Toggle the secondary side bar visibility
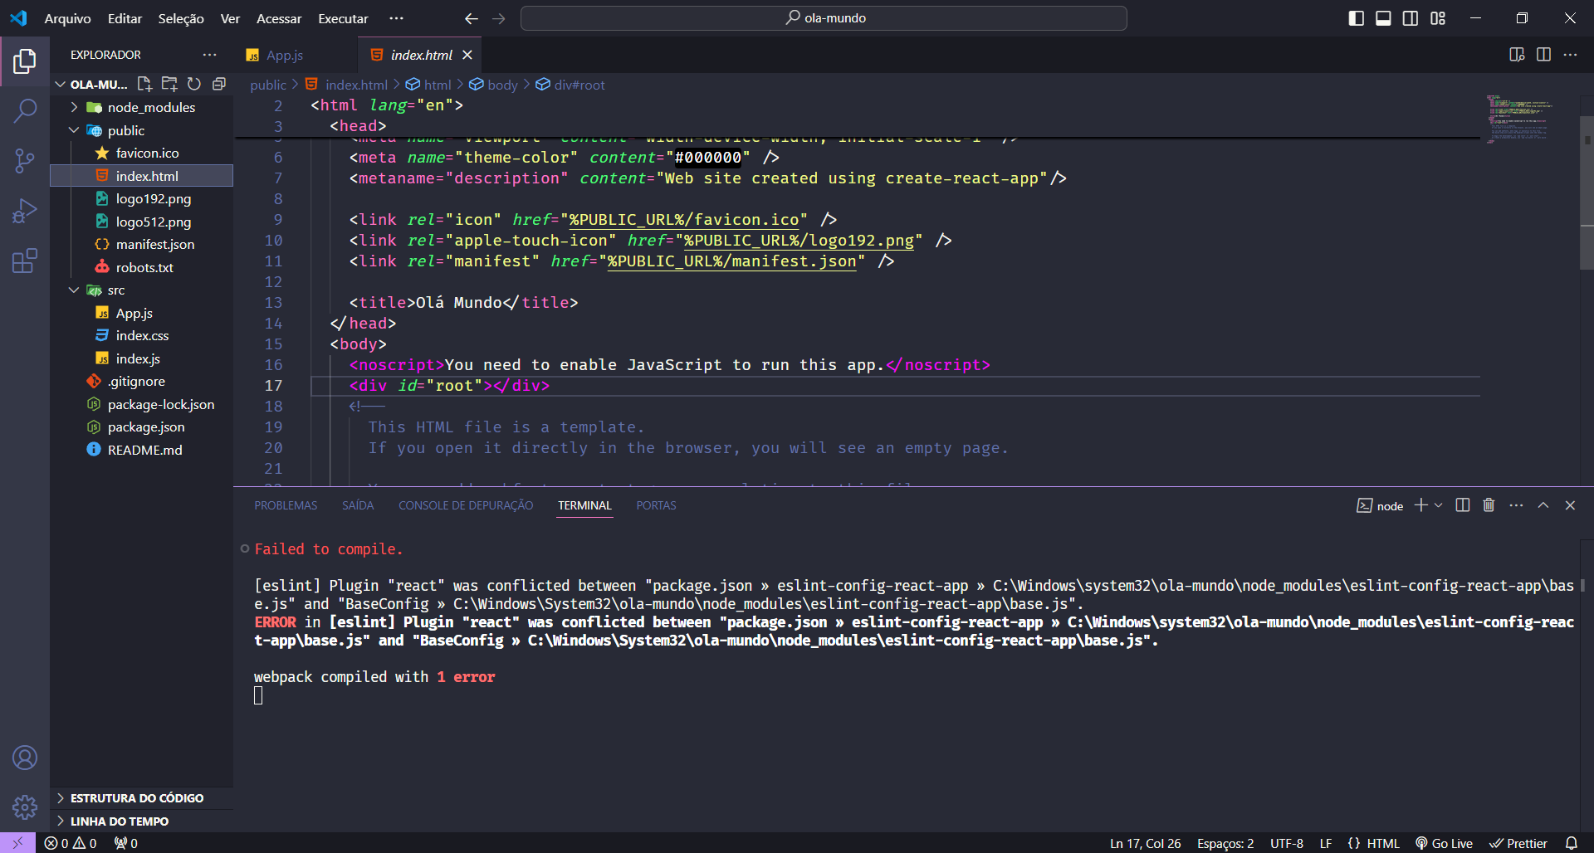1594x853 pixels. (1411, 18)
